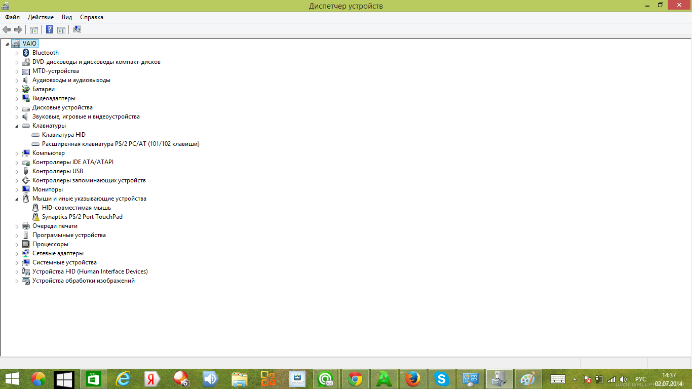Click the Scan for hardware changes toolbar icon
The width and height of the screenshot is (692, 389).
[x=77, y=30]
